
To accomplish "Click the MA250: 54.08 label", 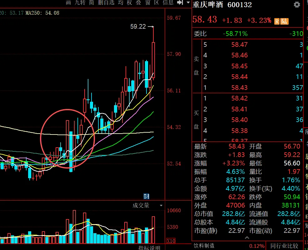I will tap(42, 13).
